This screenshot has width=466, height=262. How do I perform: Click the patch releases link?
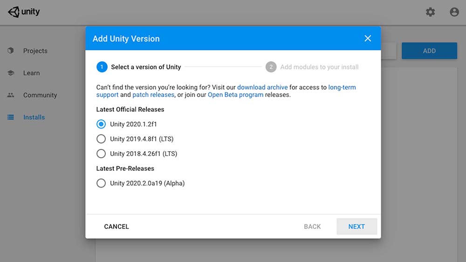pyautogui.click(x=153, y=95)
